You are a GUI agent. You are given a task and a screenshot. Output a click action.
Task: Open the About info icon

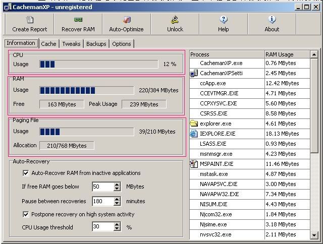coord(272,20)
